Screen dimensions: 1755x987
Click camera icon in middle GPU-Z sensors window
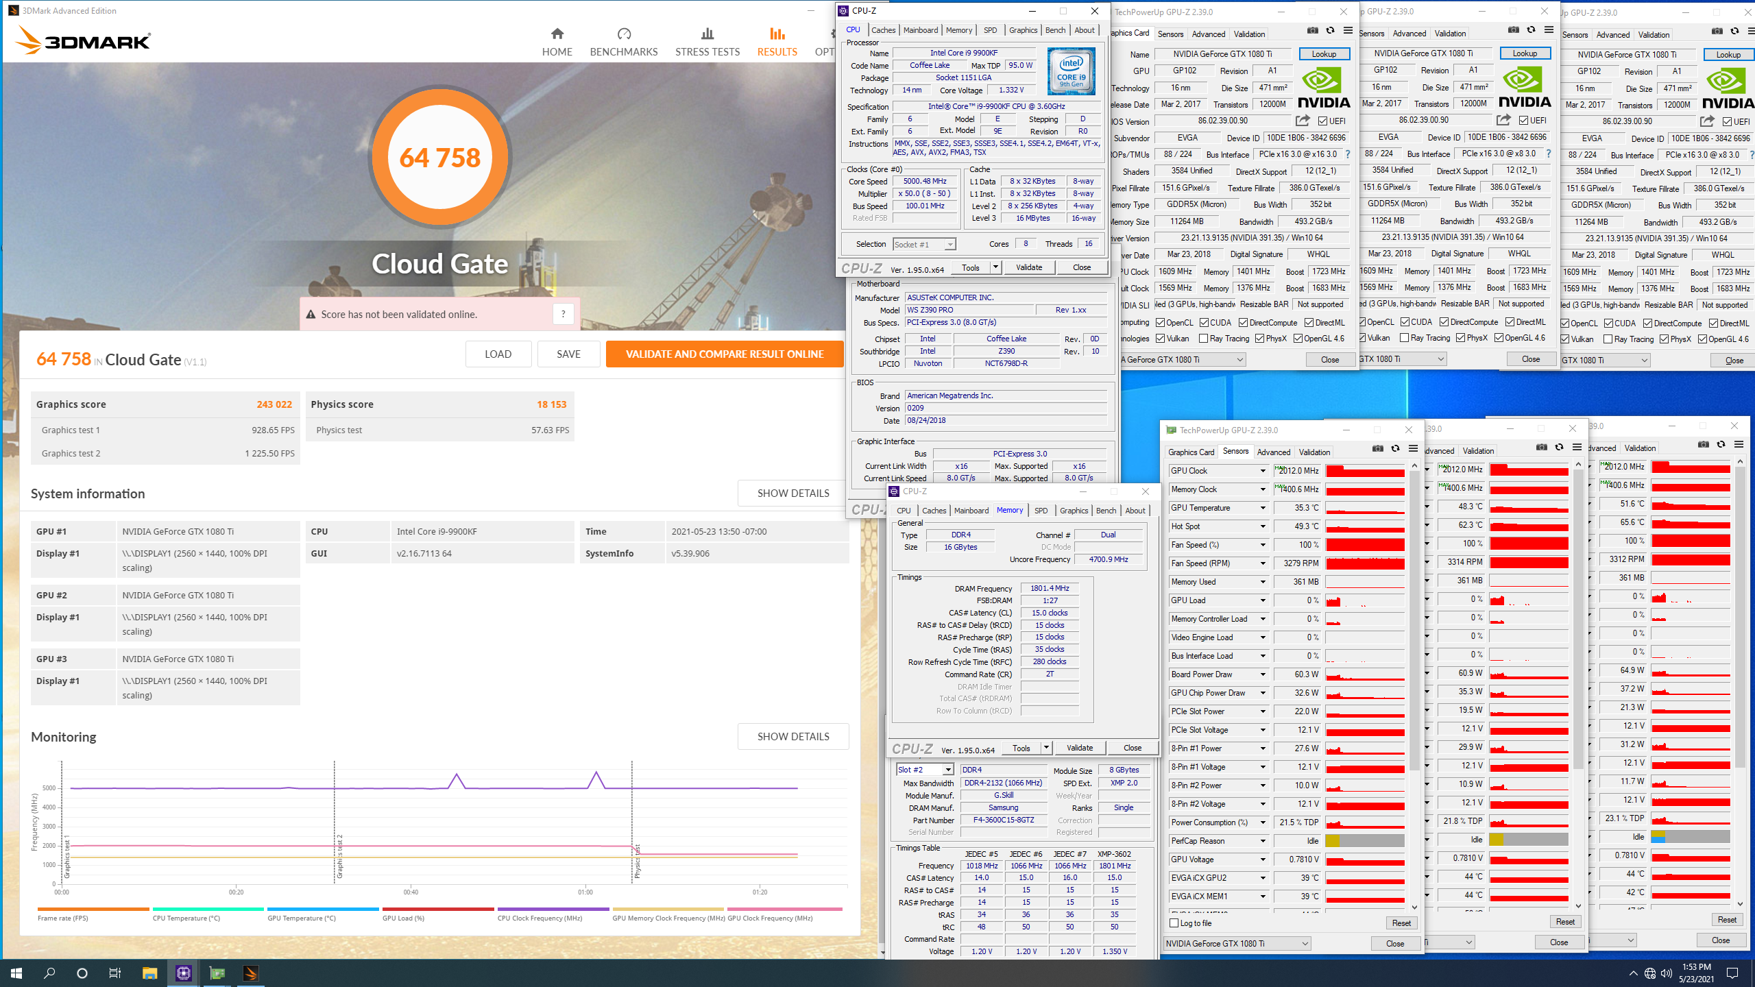coord(1541,447)
